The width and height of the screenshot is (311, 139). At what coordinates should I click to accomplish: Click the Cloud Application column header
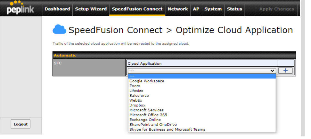tap(202, 63)
